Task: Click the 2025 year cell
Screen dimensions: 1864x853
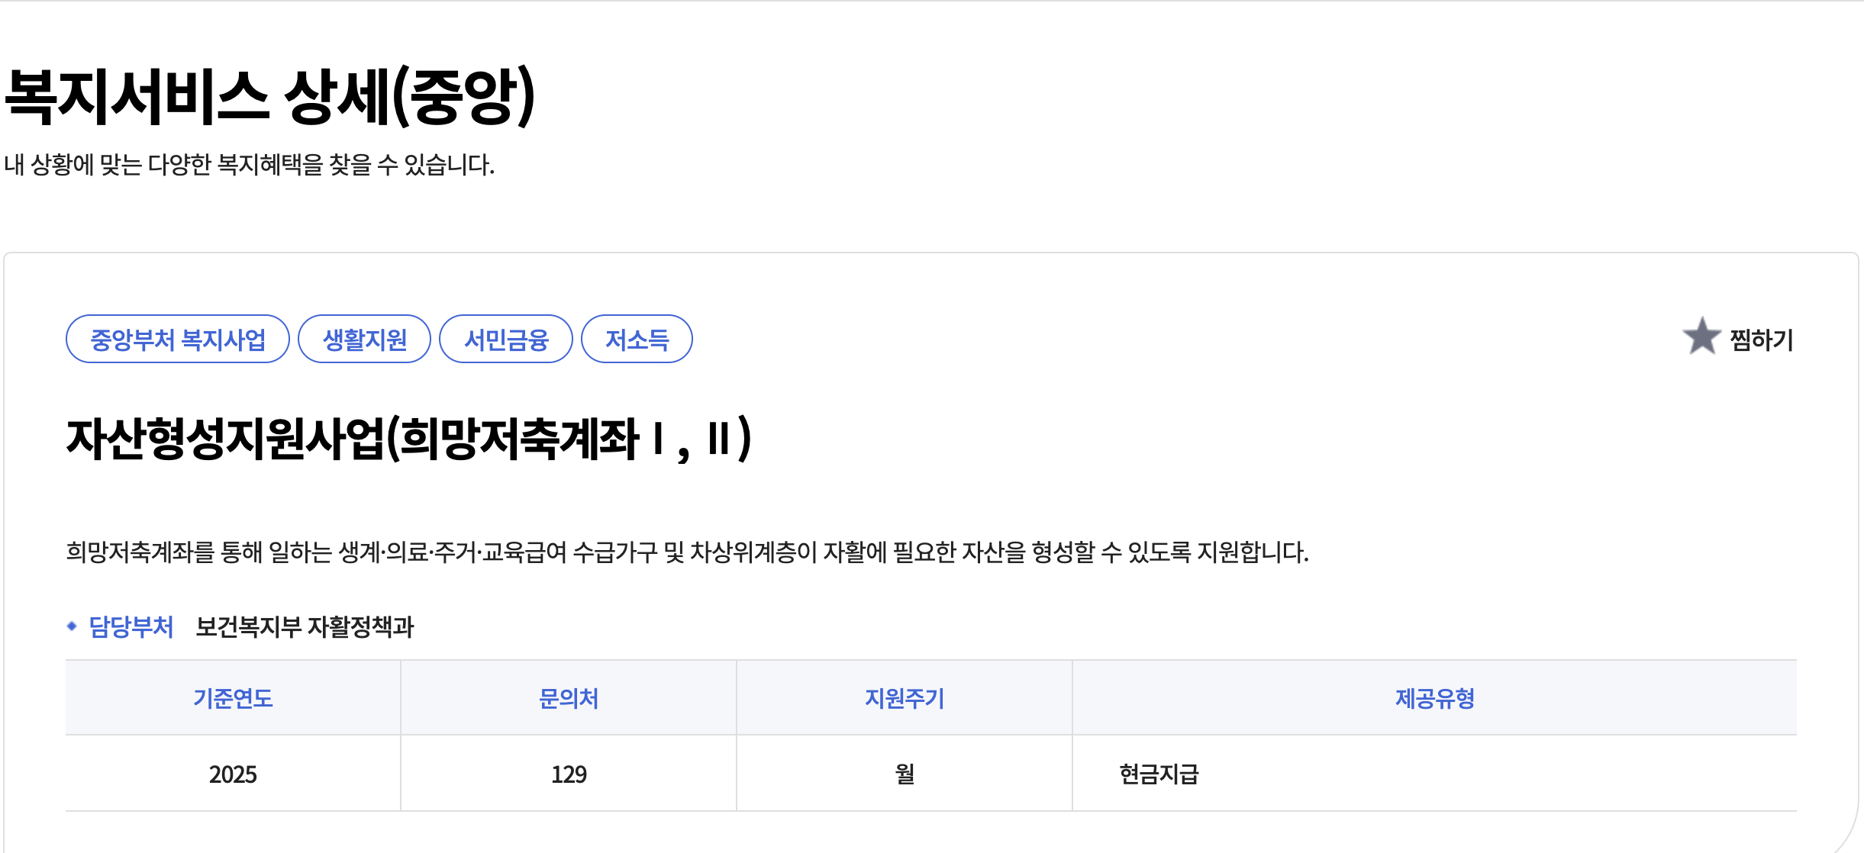Action: [233, 774]
